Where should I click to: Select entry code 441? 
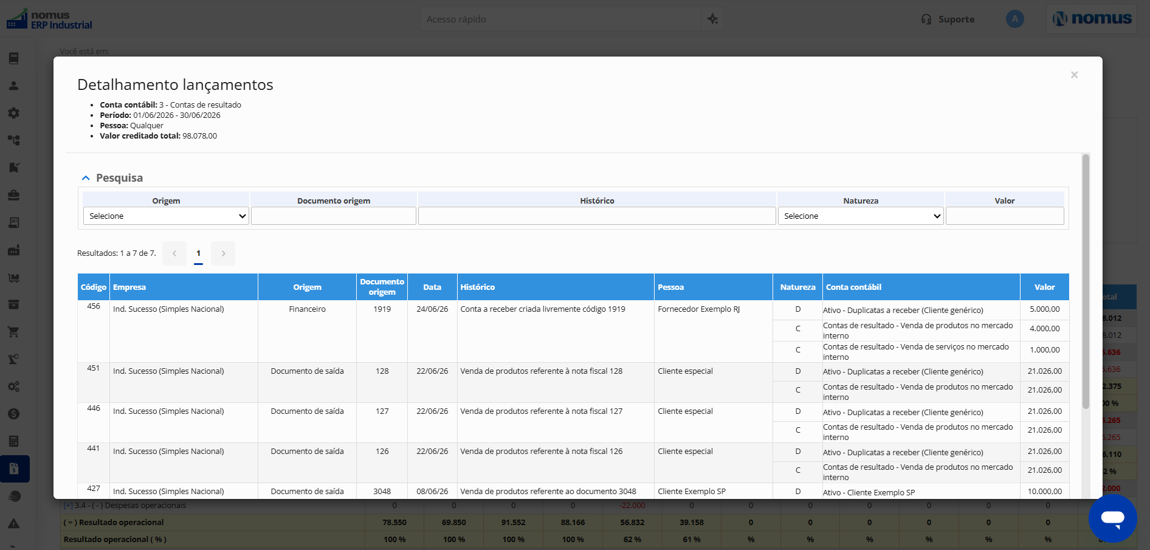point(94,449)
